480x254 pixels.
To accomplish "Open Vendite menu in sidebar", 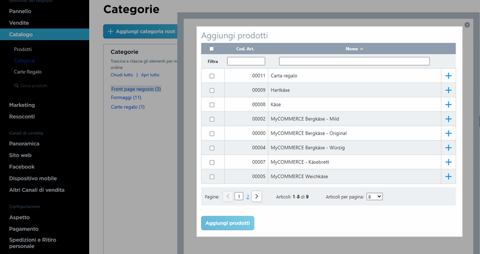I will [19, 23].
